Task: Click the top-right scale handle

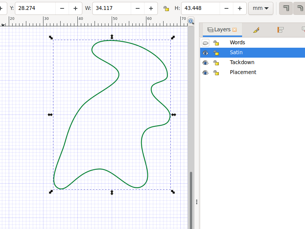Action: click(x=173, y=37)
